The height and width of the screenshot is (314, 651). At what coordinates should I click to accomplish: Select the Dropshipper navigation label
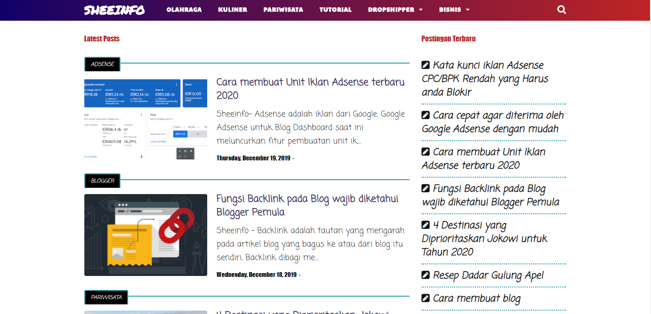click(x=392, y=10)
